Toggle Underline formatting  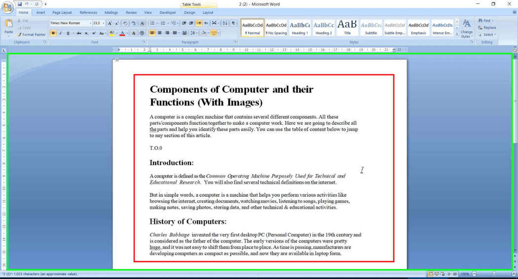(68, 33)
